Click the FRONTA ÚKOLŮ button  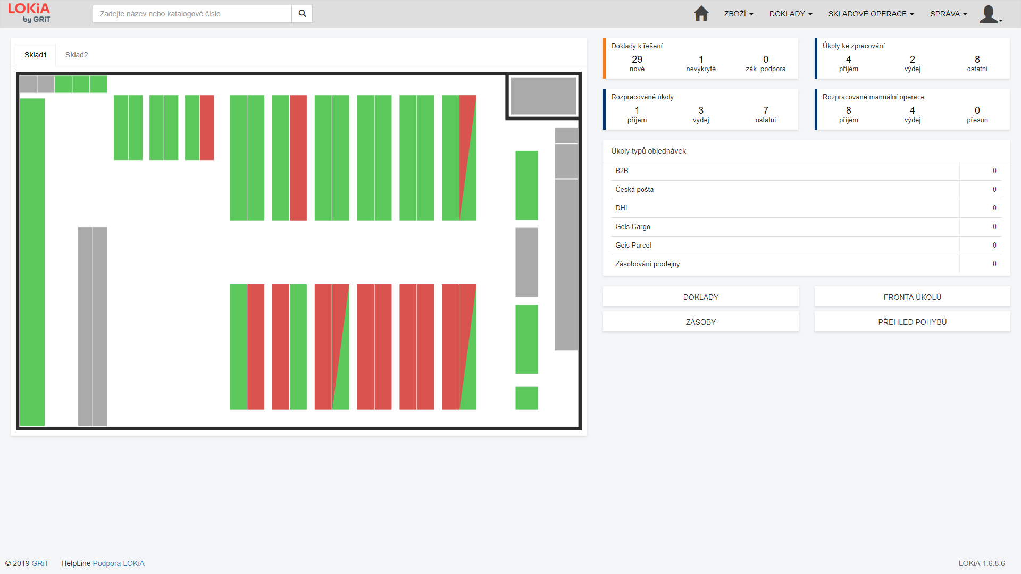click(912, 297)
